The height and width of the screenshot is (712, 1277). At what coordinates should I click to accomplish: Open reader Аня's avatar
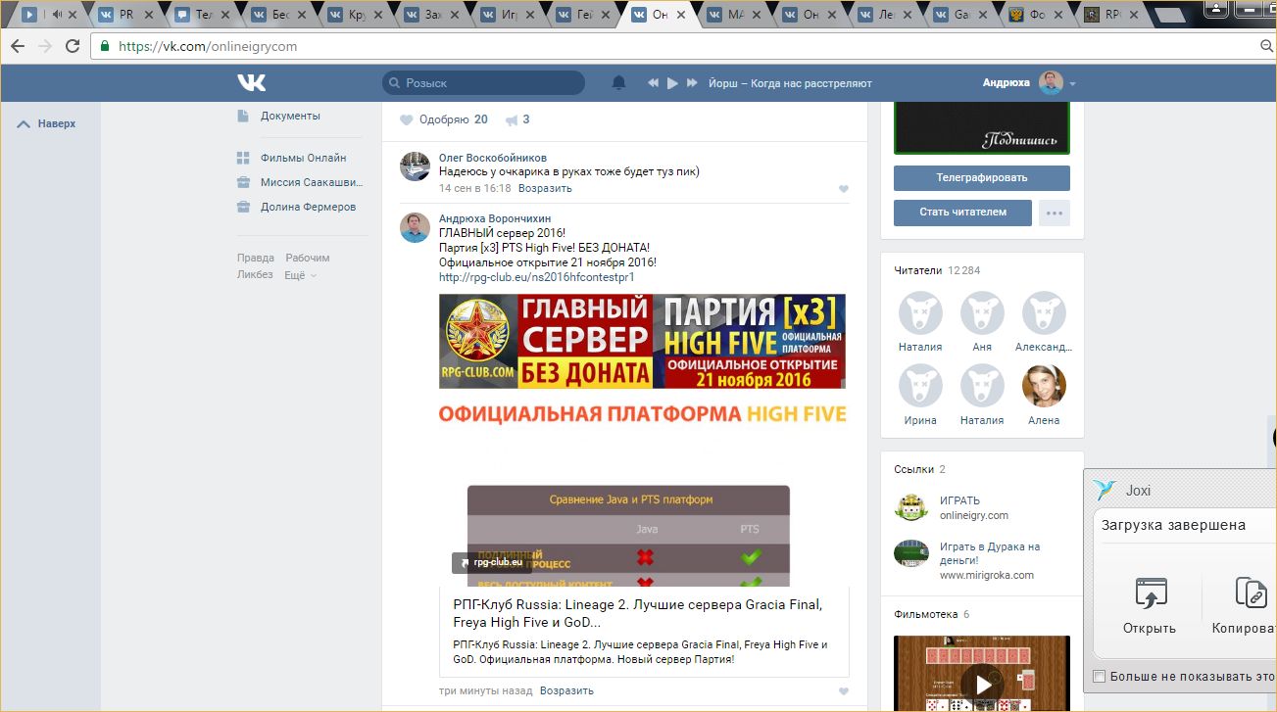(982, 313)
